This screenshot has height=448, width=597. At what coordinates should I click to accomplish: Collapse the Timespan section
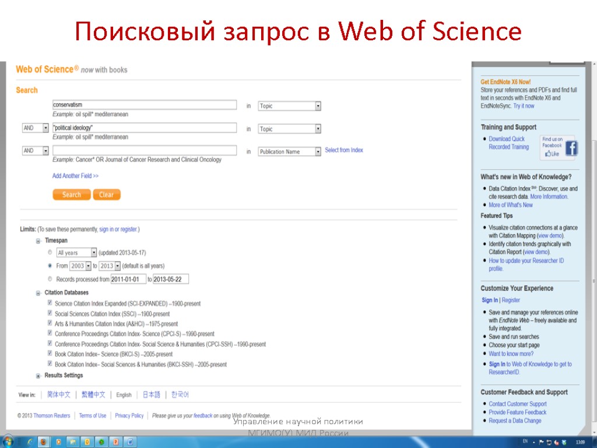pos(38,241)
